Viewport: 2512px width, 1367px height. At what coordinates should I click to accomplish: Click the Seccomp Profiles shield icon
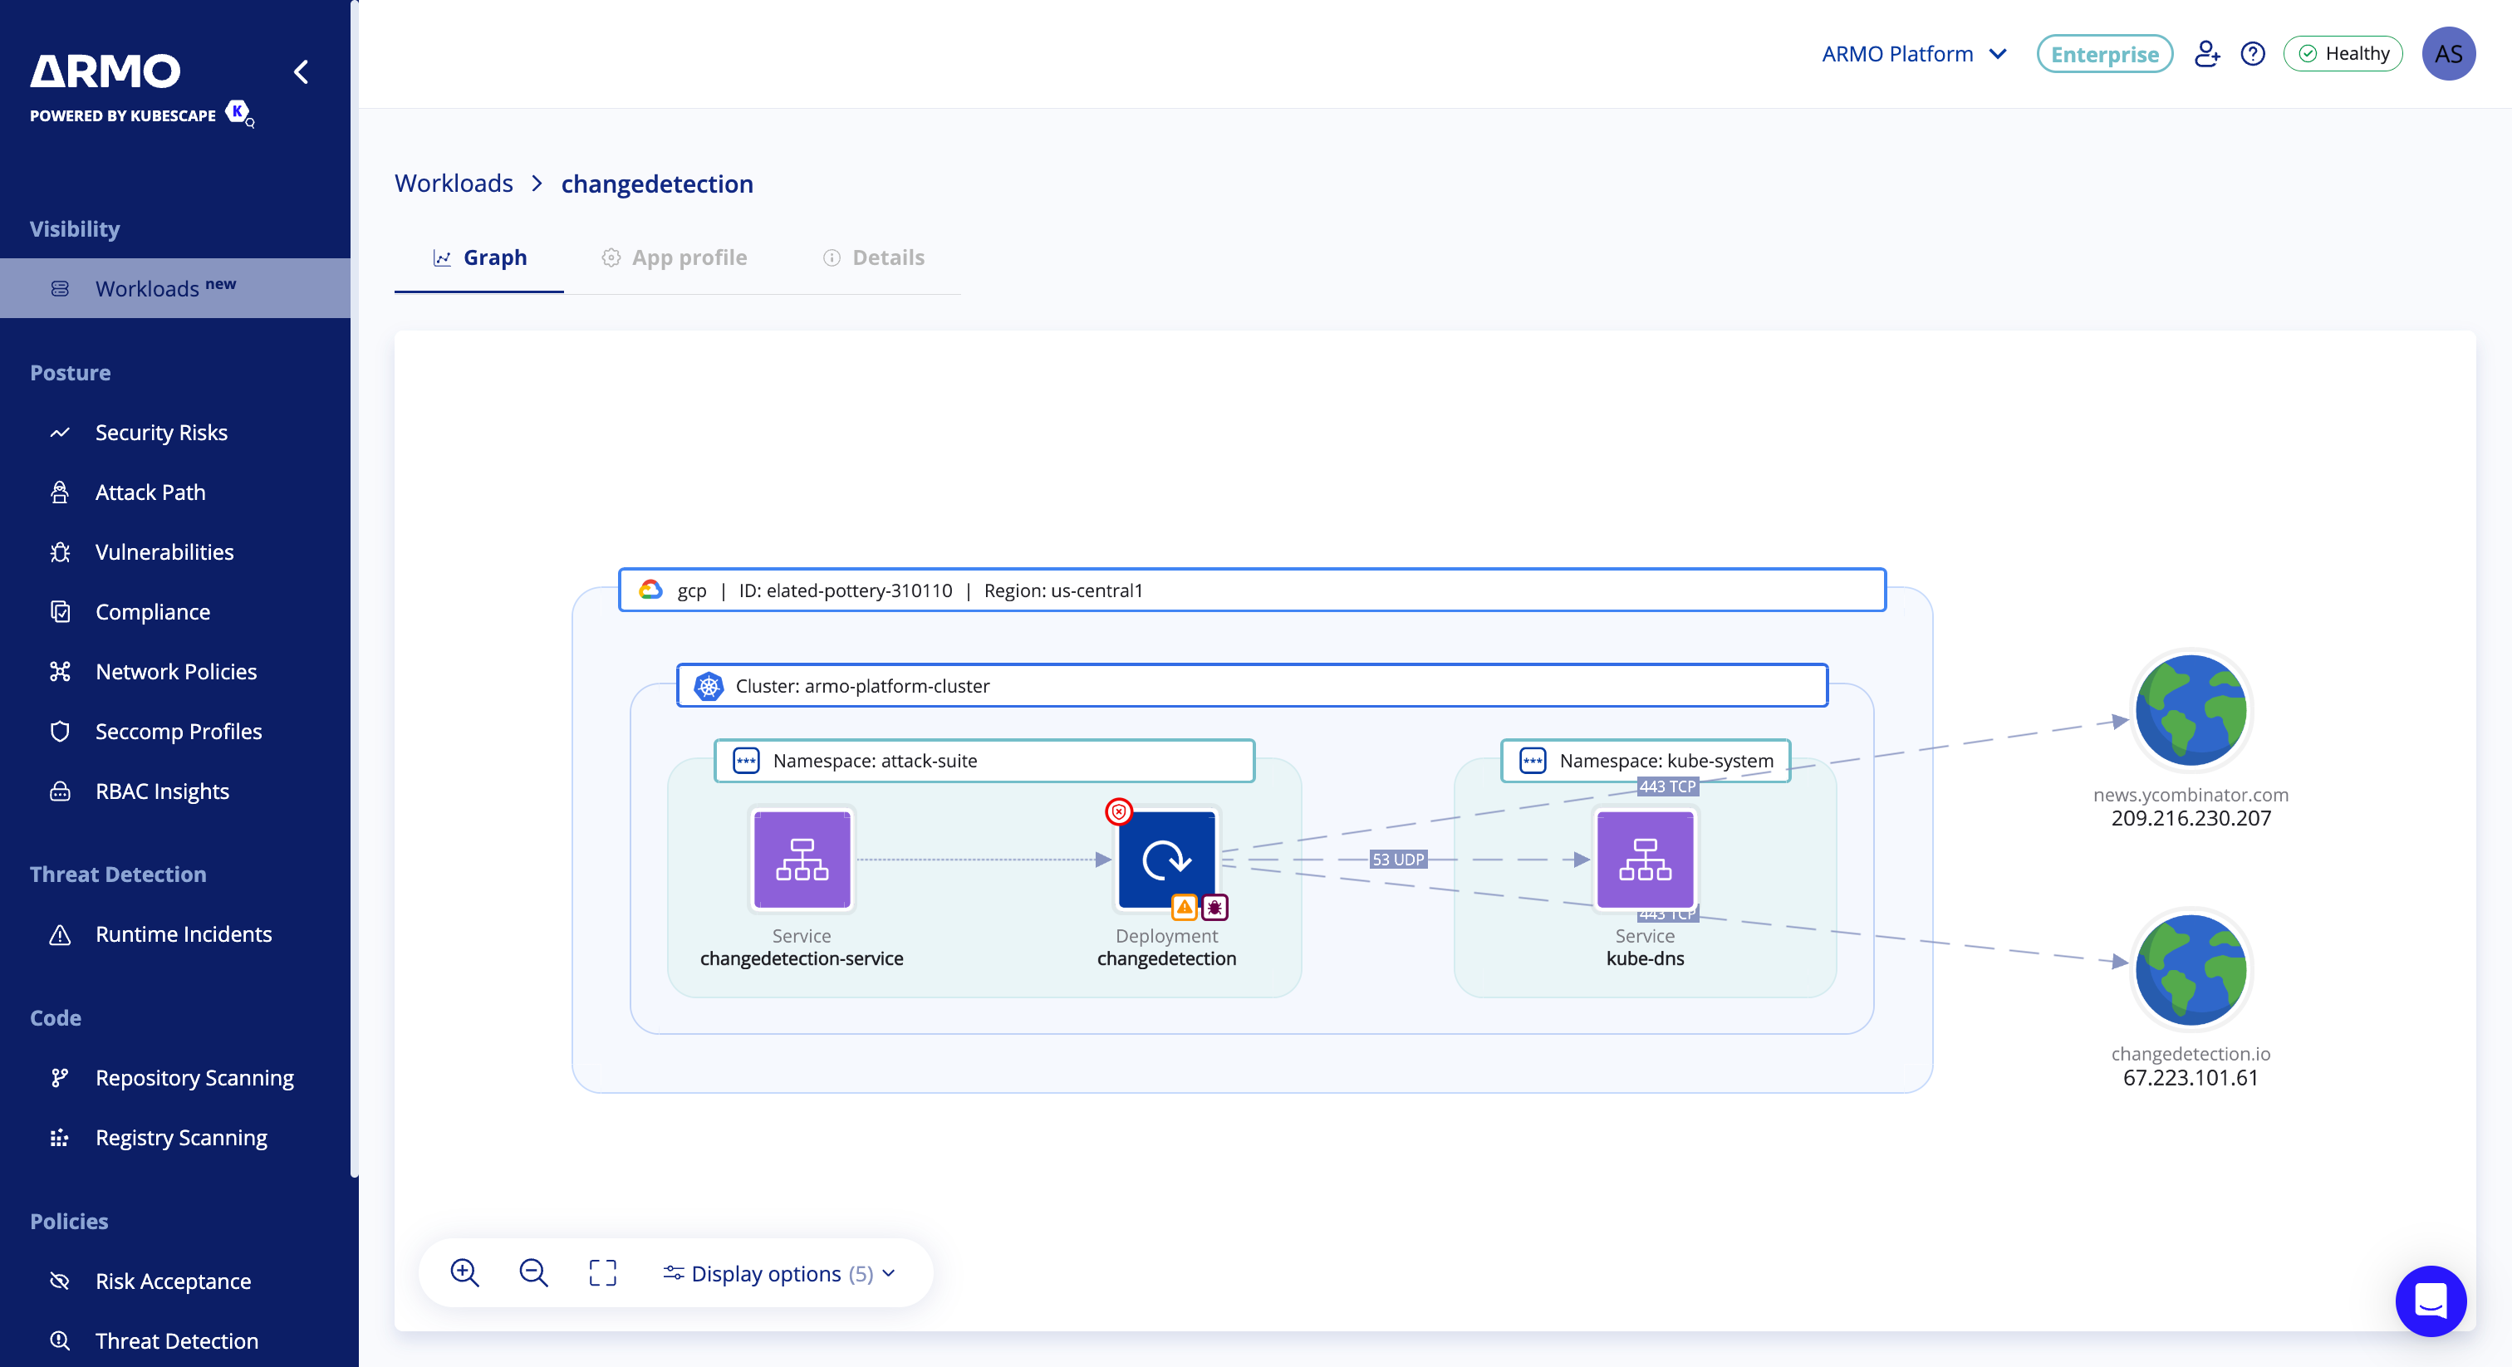pyautogui.click(x=60, y=732)
